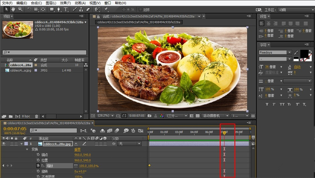The image size is (315, 178).
Task: Click the 重置 reset link
Action: (78, 150)
